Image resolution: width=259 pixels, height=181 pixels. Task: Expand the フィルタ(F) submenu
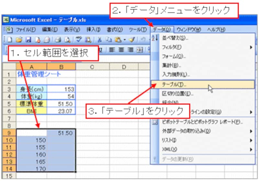[x=203, y=47]
